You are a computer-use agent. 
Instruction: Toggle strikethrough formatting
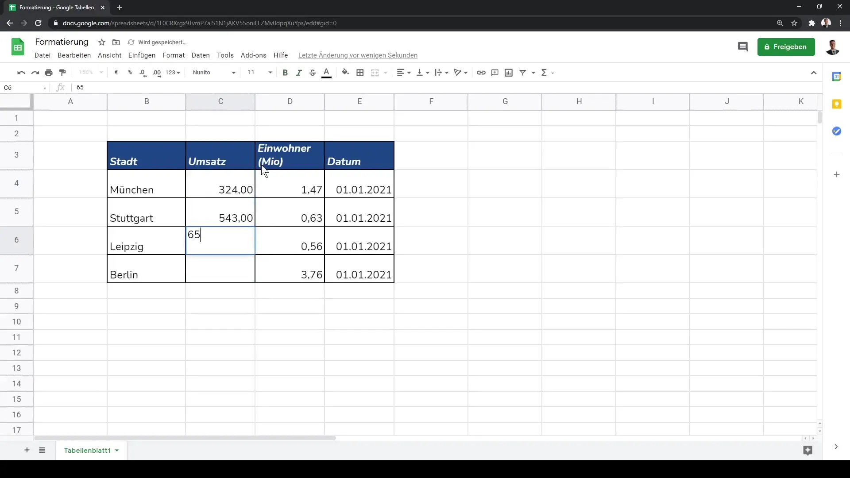(x=313, y=73)
